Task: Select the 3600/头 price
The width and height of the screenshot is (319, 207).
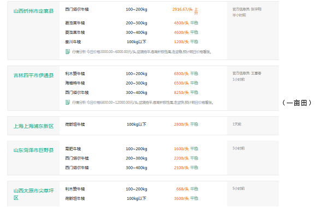Action: point(181,198)
